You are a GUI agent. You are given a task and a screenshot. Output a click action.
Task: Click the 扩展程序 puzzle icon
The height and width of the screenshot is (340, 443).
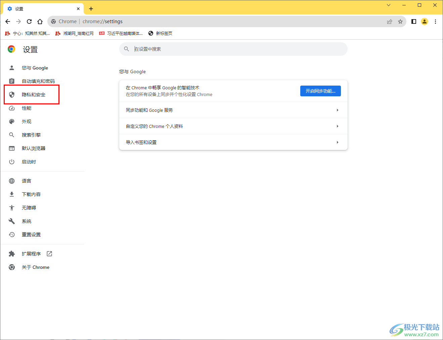tap(12, 254)
